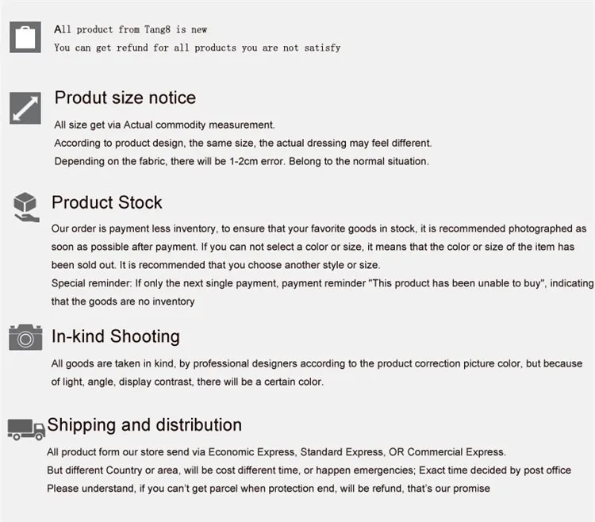
Task: Click the 'Economic Express, Standard Express' line
Action: [276, 452]
